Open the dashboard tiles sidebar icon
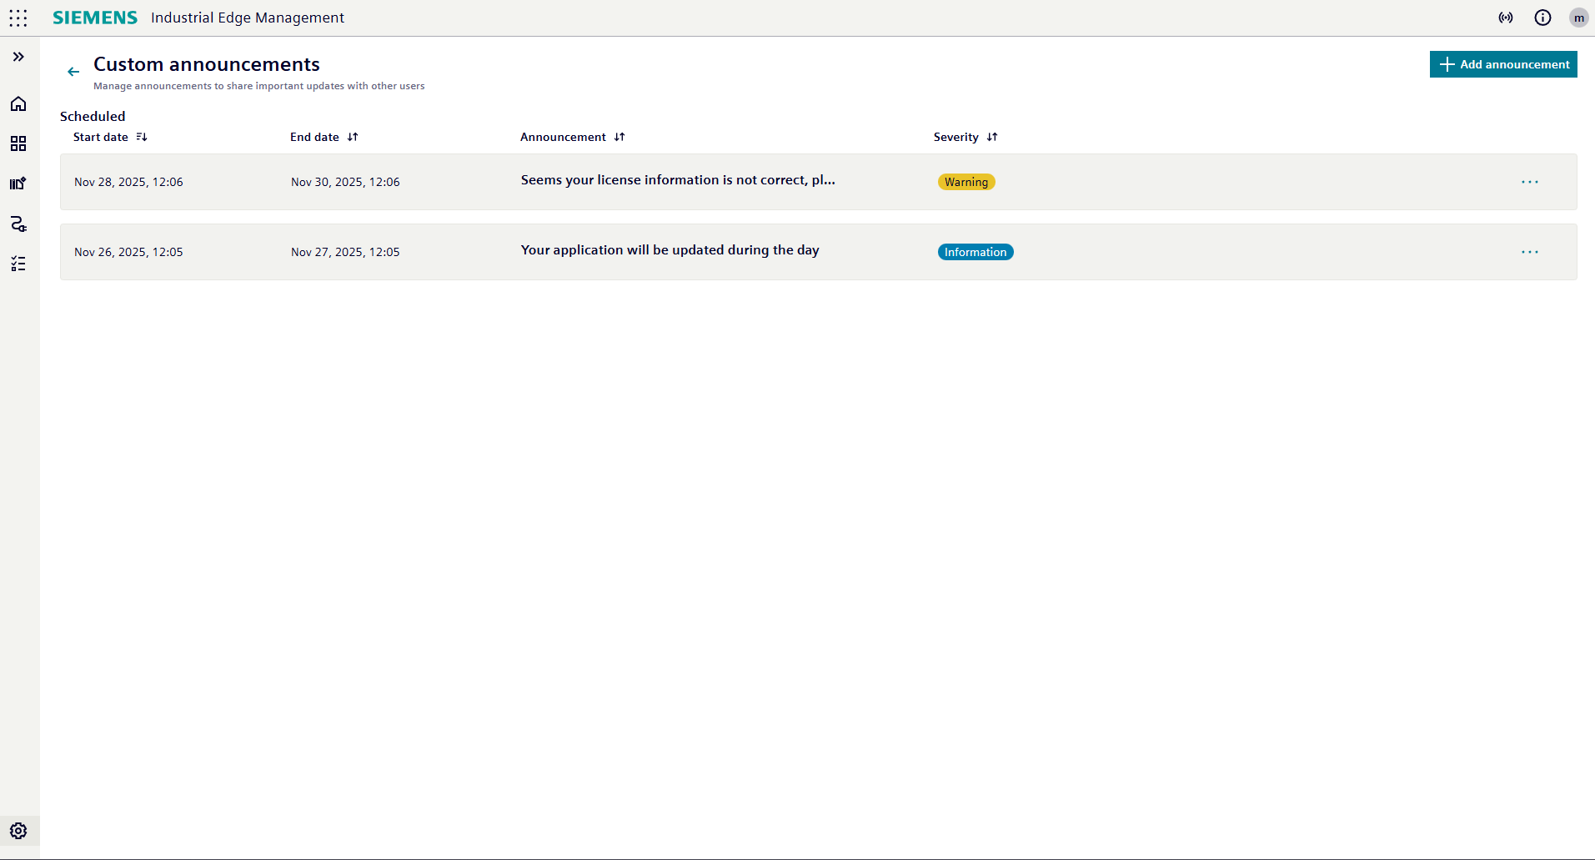 click(x=18, y=143)
